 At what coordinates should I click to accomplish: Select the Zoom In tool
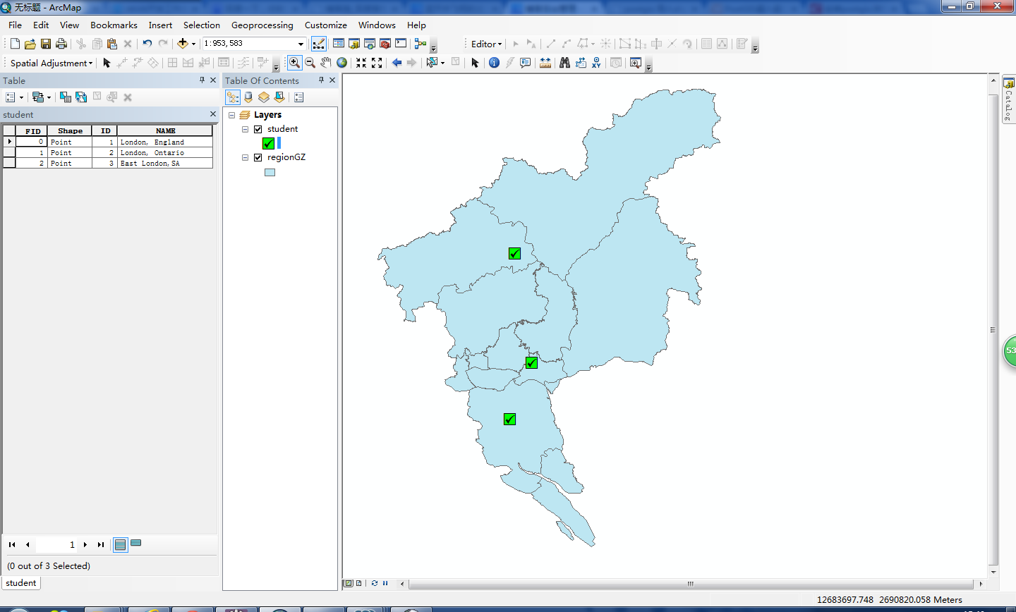tap(294, 63)
